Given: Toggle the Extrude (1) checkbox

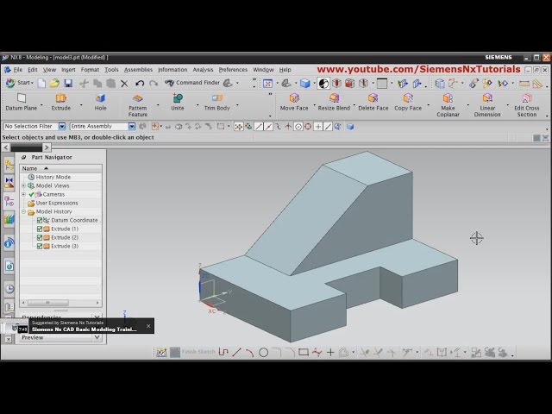Looking at the screenshot, I should 40,229.
